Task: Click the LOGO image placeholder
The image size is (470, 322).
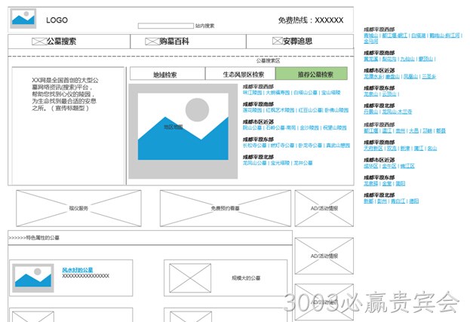Action: pos(23,18)
